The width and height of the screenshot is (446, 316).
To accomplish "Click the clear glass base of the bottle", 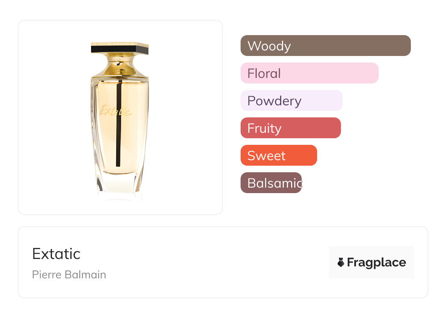I will click(x=120, y=185).
